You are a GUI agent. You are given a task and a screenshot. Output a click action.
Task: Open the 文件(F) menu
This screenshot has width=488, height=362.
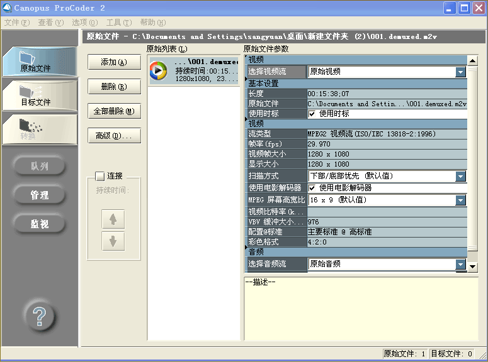[17, 23]
